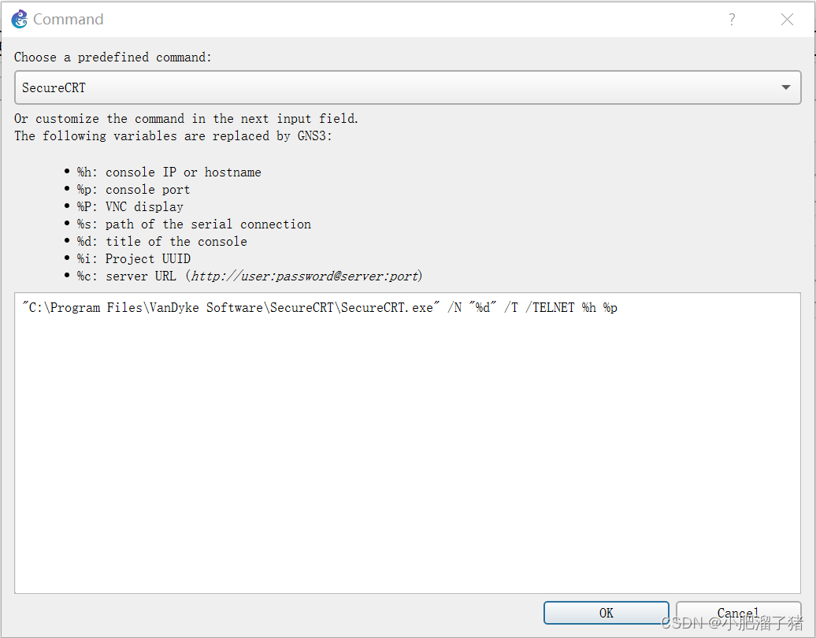
Task: Click the %P VNC display list entry
Action: (x=130, y=206)
